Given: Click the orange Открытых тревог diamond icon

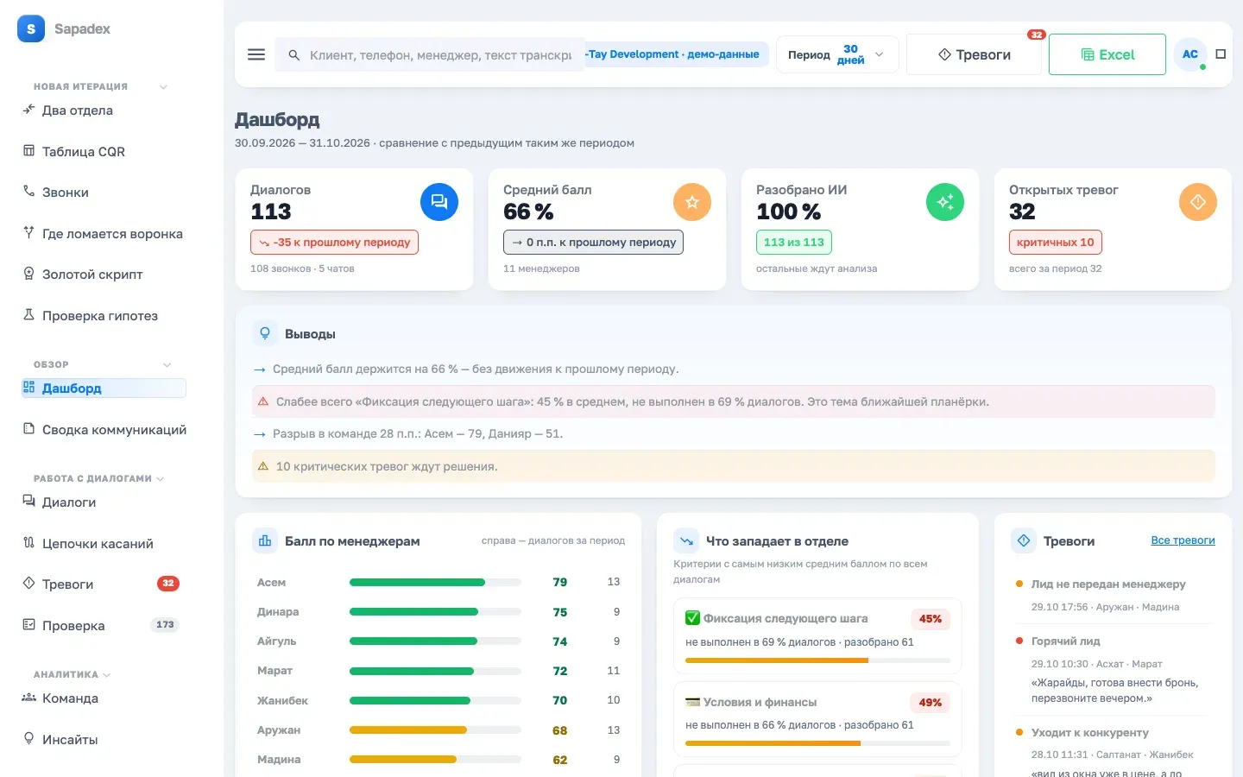Looking at the screenshot, I should click(1198, 202).
